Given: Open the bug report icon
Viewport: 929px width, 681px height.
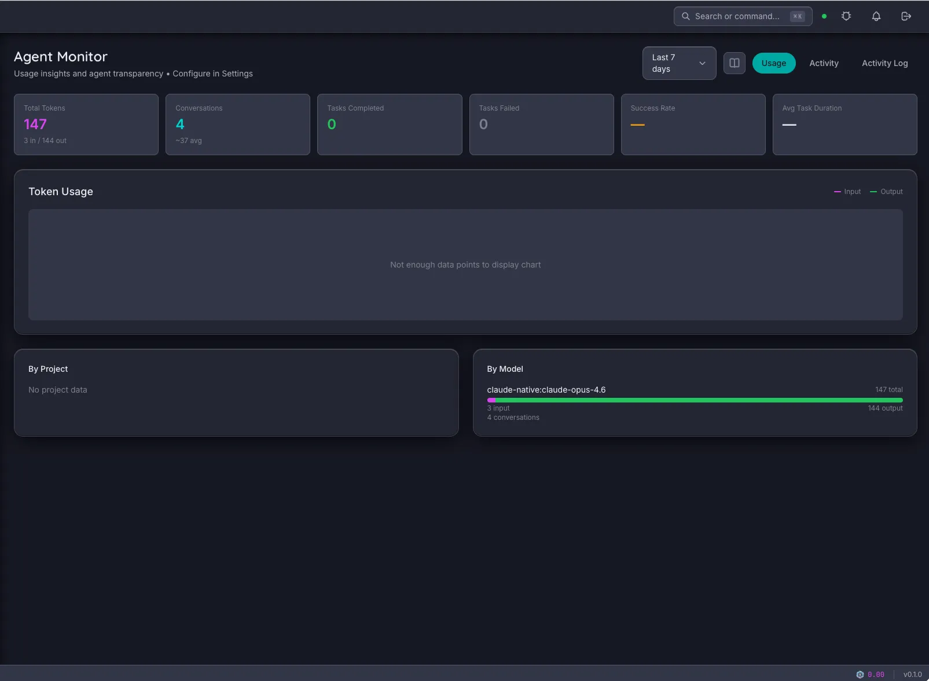Looking at the screenshot, I should click(846, 16).
